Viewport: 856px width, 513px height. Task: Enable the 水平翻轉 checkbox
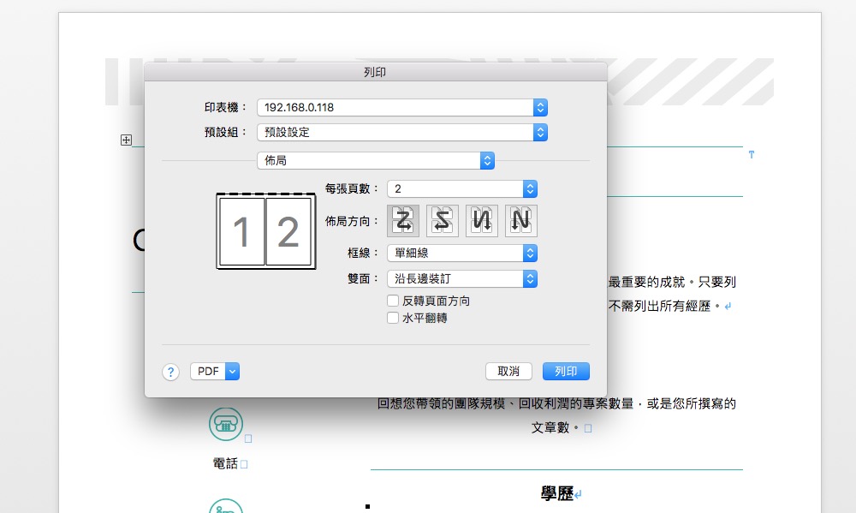(x=393, y=318)
